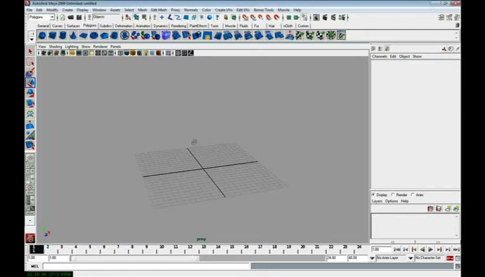The height and width of the screenshot is (277, 485).
Task: Open the Edit Mesh menu
Action: [x=159, y=10]
